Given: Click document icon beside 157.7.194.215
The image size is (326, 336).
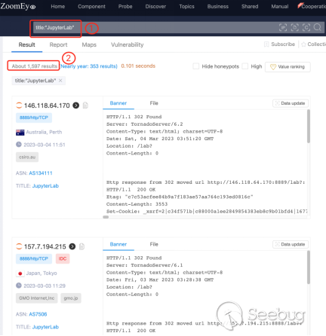Looking at the screenshot, I should pyautogui.click(x=81, y=246).
